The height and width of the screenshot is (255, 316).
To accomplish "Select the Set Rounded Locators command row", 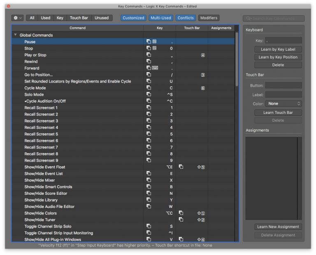I will 123,81.
